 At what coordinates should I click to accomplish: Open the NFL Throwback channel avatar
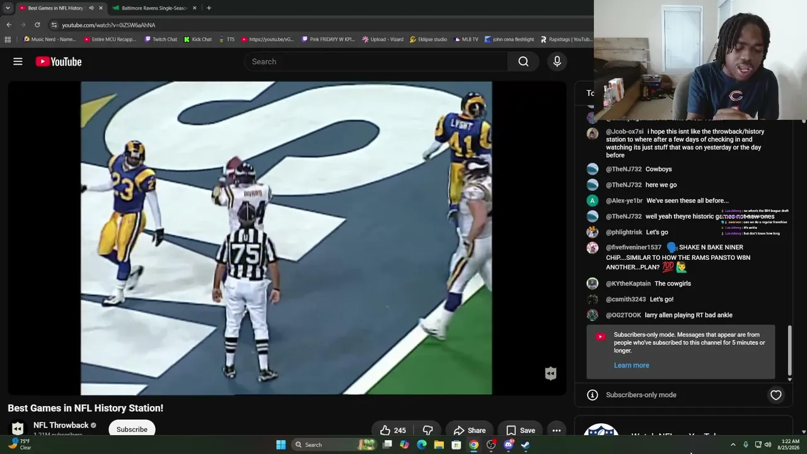(x=18, y=429)
